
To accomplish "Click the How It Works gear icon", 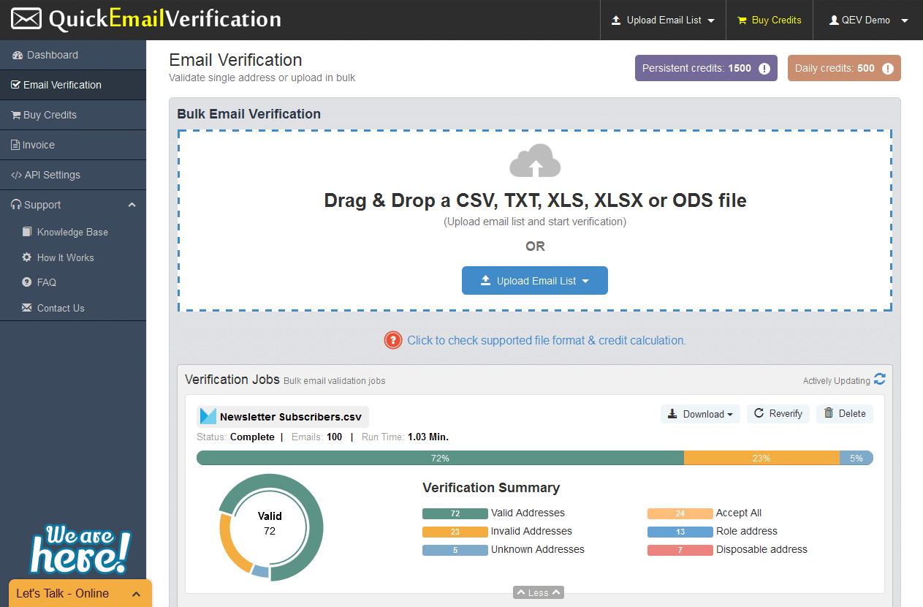I will (27, 257).
